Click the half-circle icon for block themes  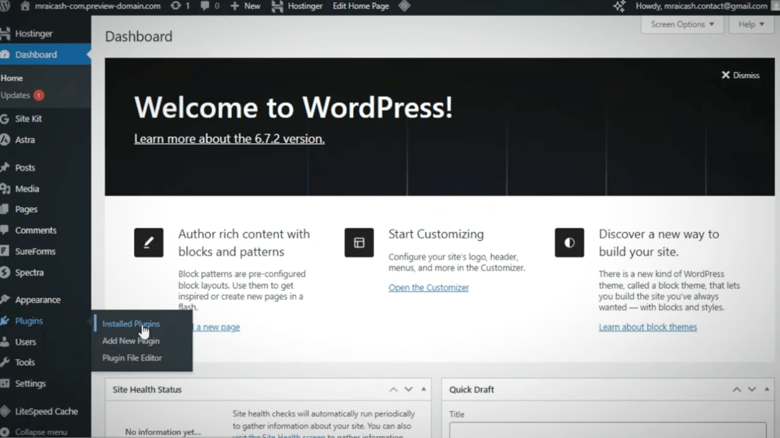coord(570,242)
